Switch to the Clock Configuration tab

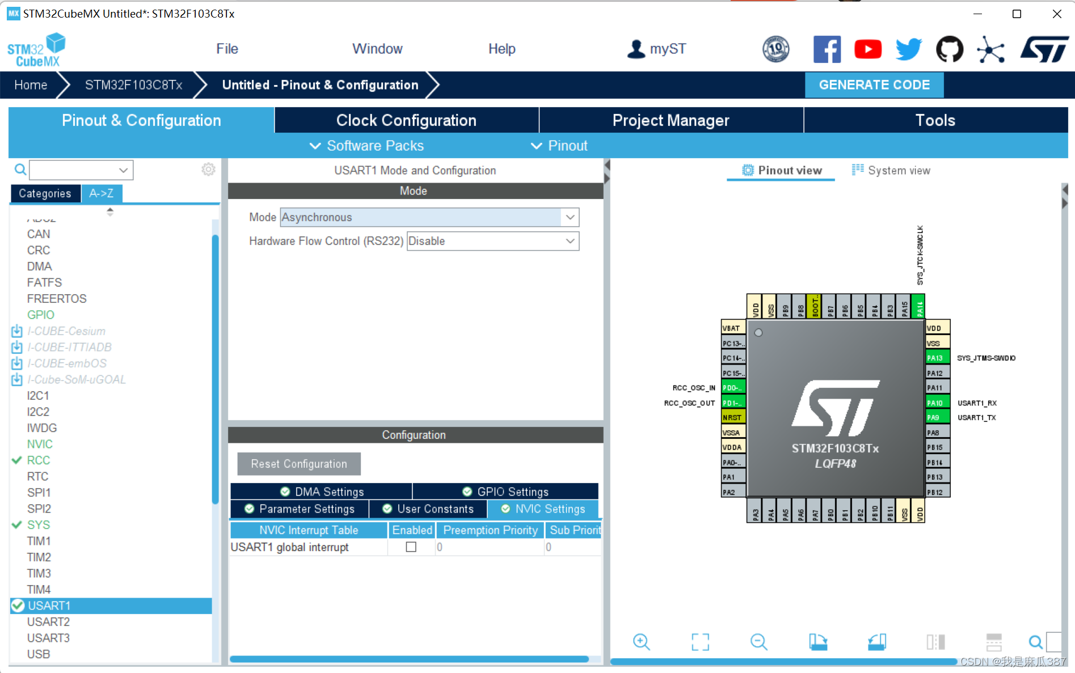pyautogui.click(x=406, y=120)
